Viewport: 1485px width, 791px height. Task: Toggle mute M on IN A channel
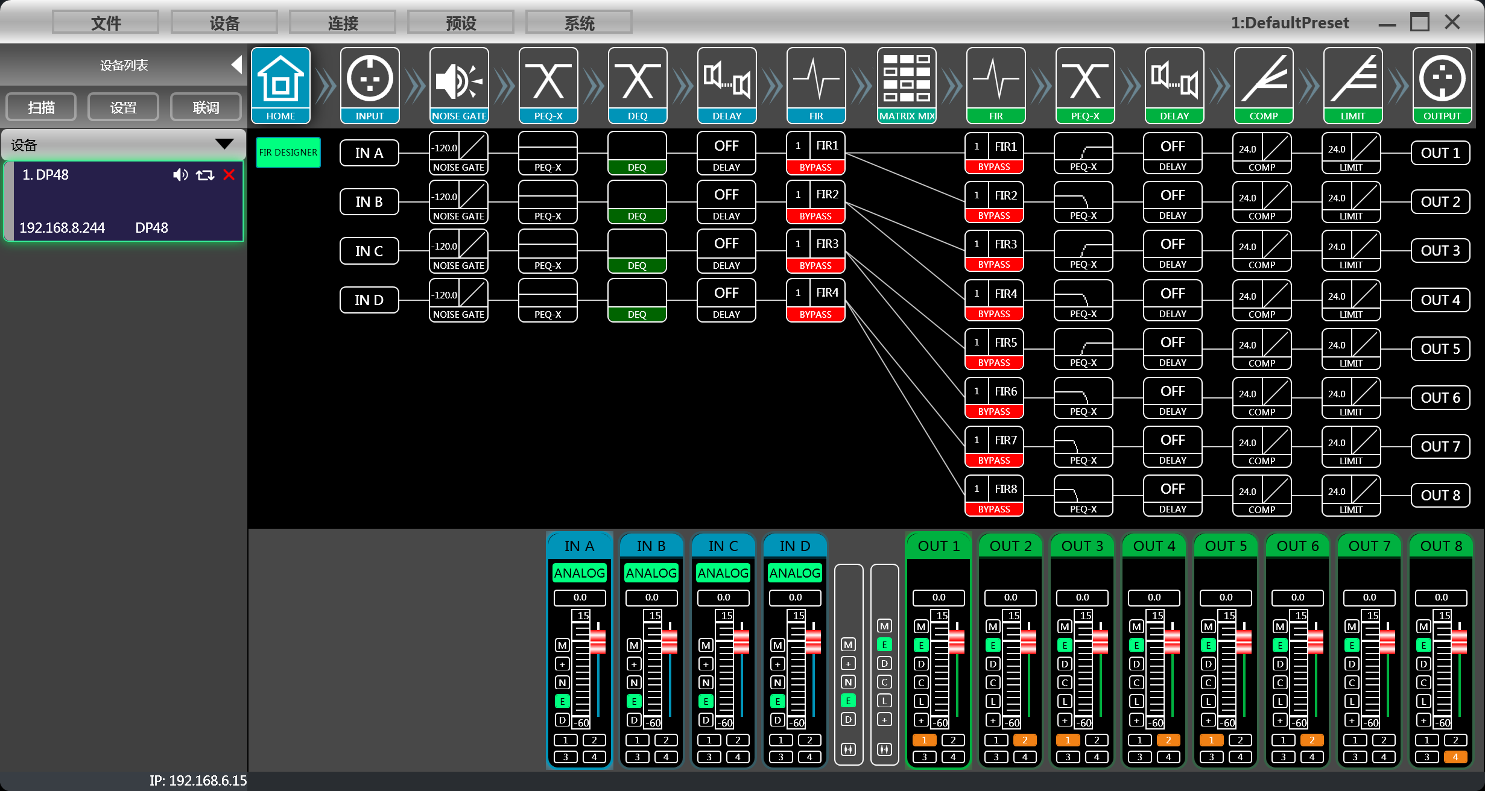click(x=562, y=645)
